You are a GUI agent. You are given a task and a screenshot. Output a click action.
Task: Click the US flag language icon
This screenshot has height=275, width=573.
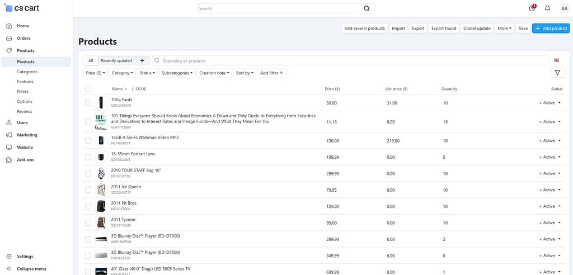pyautogui.click(x=557, y=60)
